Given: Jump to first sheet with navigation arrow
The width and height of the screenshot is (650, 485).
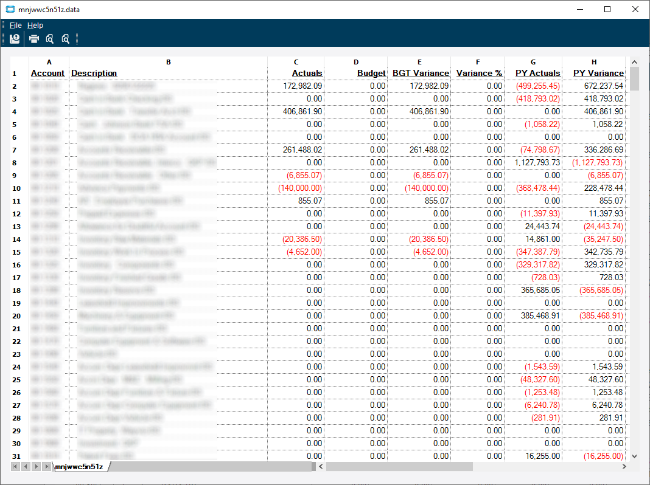Looking at the screenshot, I should coord(15,466).
